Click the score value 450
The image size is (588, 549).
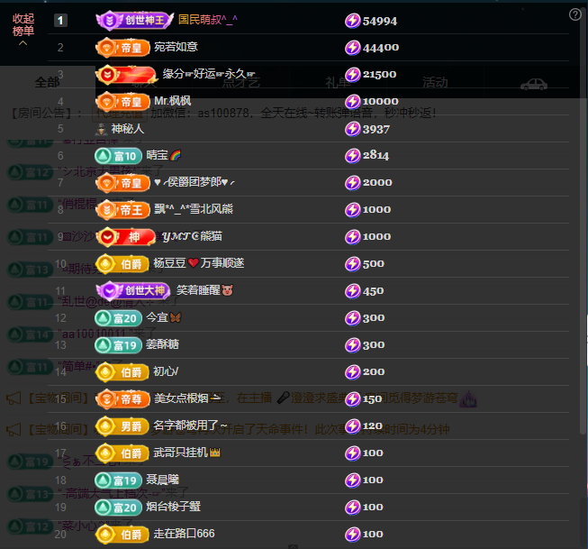coord(373,291)
